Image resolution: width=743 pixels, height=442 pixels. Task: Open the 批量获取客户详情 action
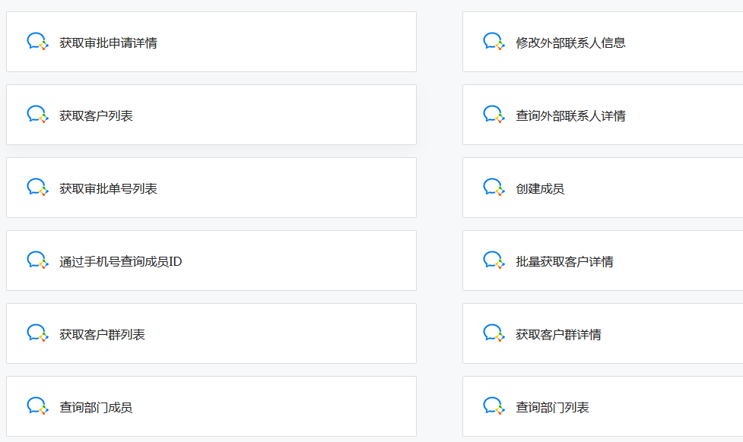[x=603, y=260]
